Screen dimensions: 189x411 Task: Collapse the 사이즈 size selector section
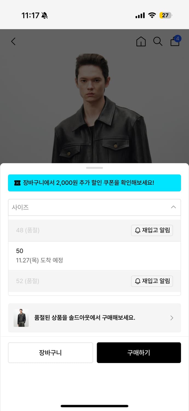pos(173,207)
